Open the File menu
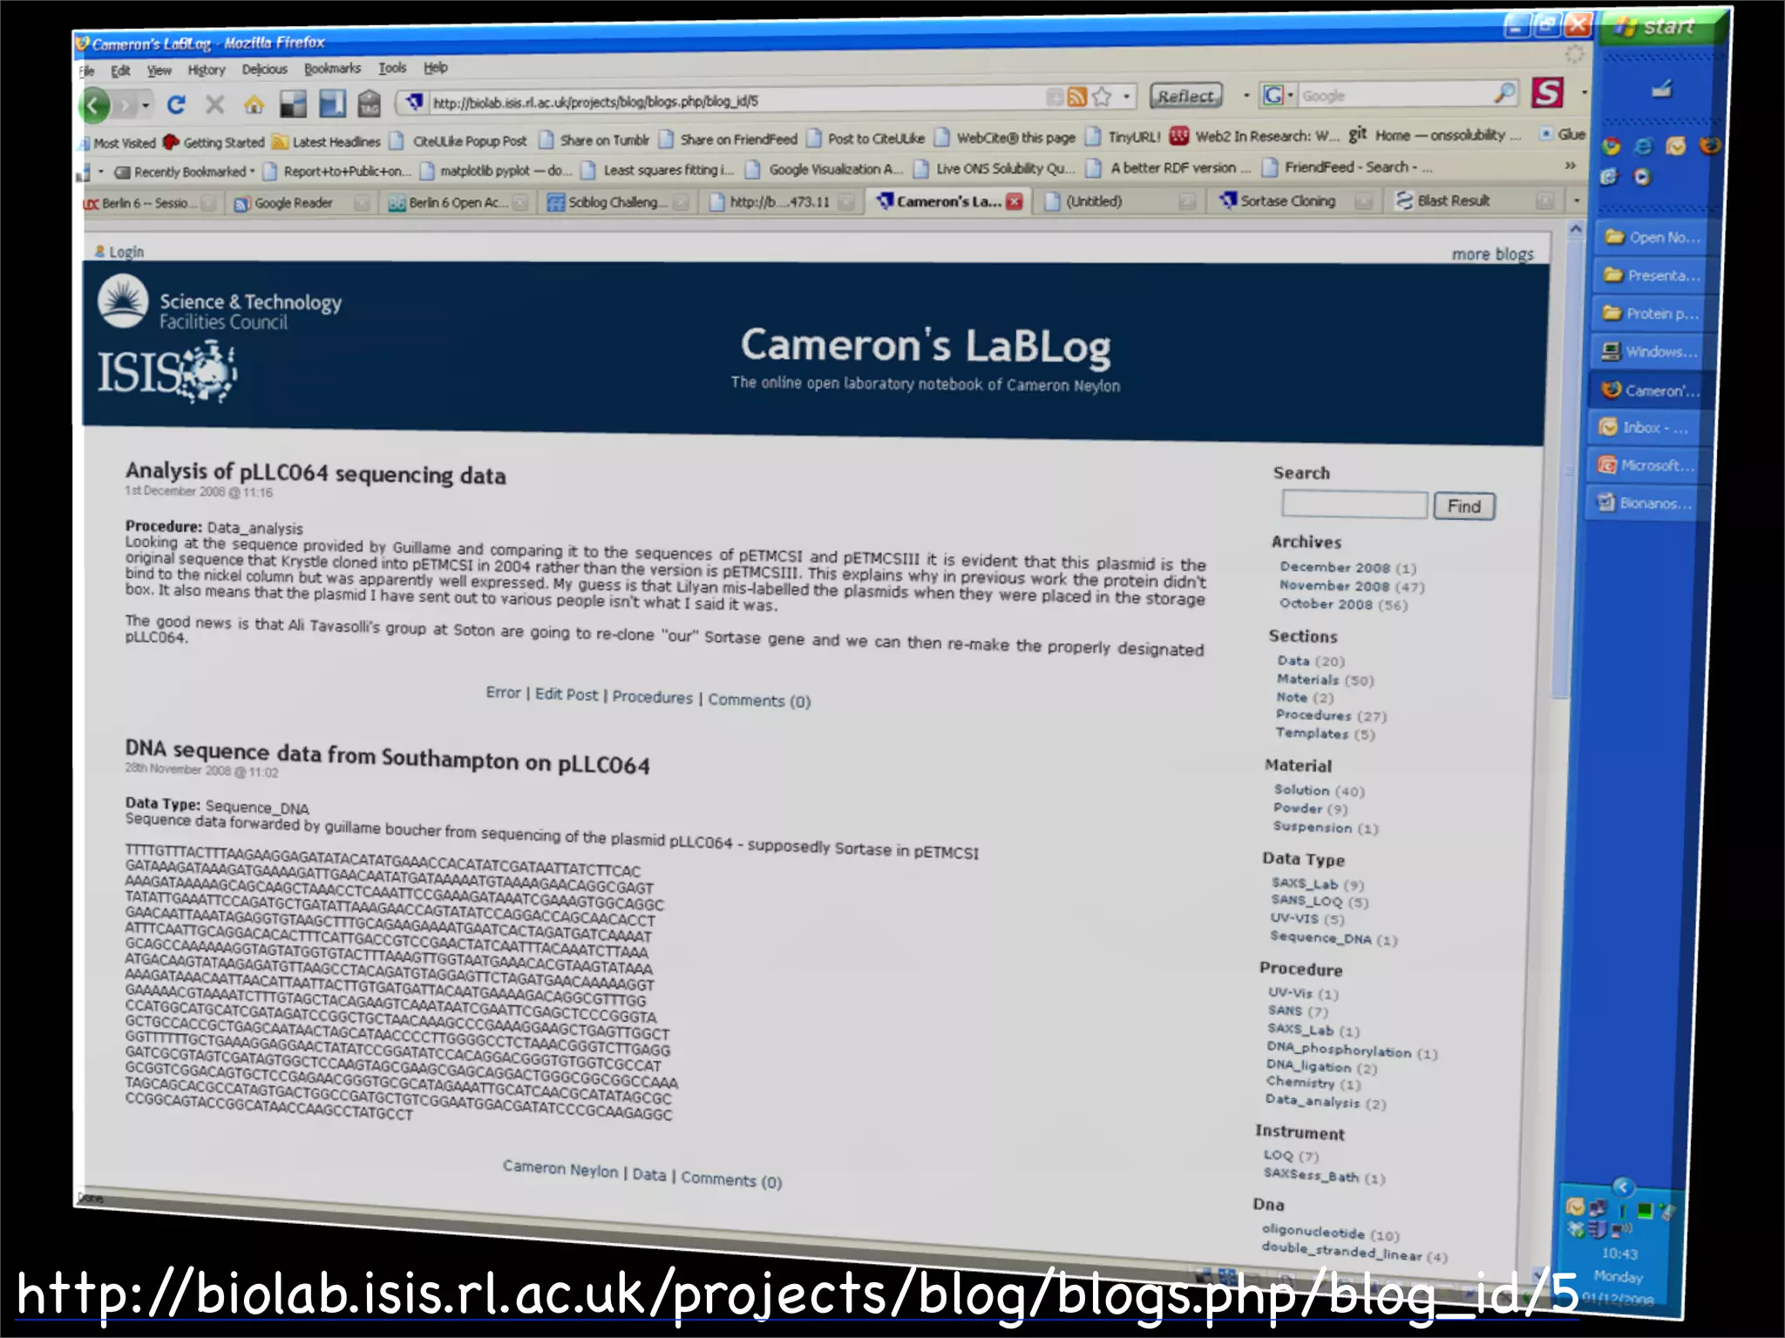Screen dimensions: 1785x1338 pyautogui.click(x=86, y=71)
